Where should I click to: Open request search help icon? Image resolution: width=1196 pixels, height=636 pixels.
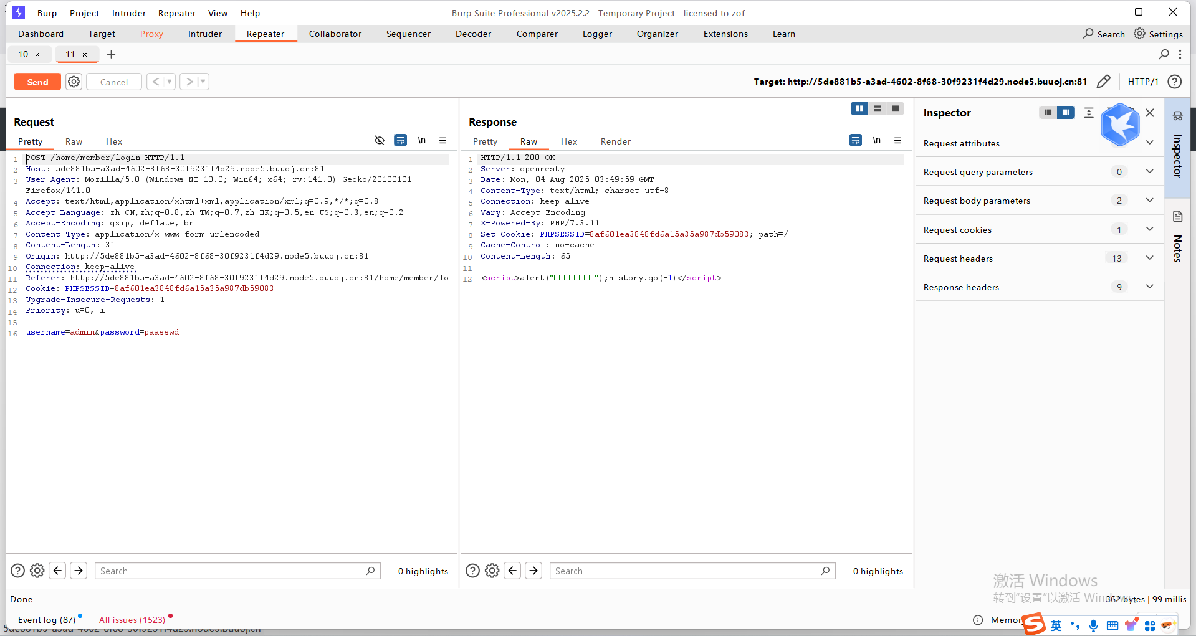coord(18,571)
